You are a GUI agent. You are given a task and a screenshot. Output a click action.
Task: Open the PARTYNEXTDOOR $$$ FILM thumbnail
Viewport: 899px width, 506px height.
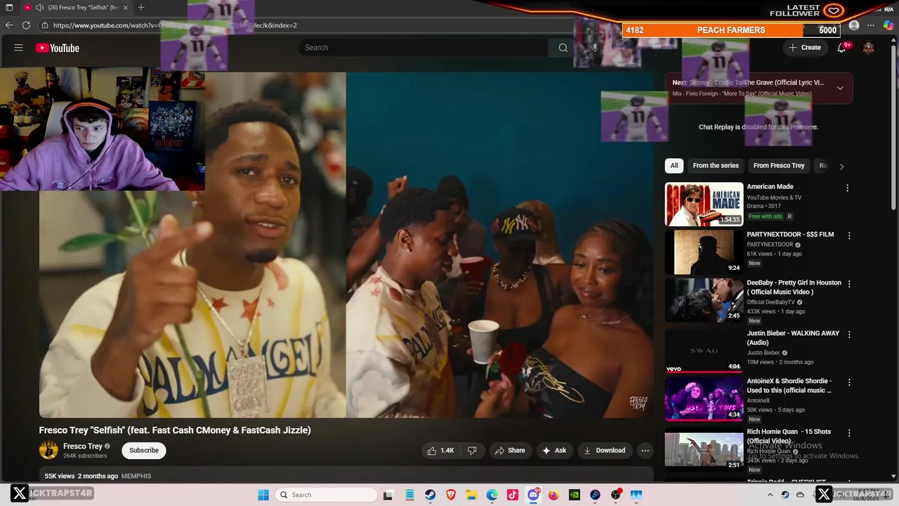pos(704,252)
